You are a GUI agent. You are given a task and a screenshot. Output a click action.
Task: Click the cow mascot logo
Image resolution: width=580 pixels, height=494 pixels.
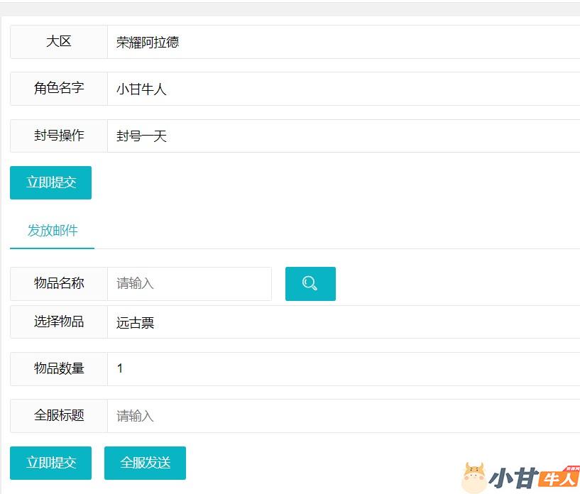pyautogui.click(x=474, y=478)
